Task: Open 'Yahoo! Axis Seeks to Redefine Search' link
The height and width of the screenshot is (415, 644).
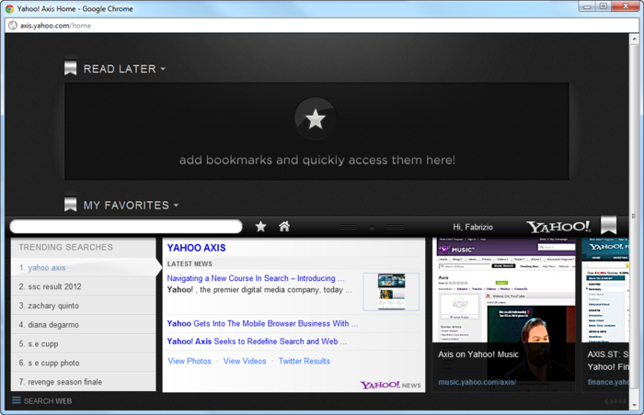Action: point(257,342)
